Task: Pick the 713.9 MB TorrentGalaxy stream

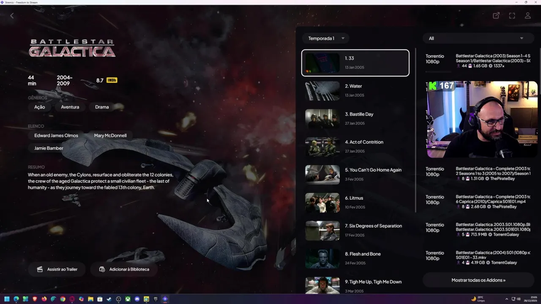Action: (478, 229)
